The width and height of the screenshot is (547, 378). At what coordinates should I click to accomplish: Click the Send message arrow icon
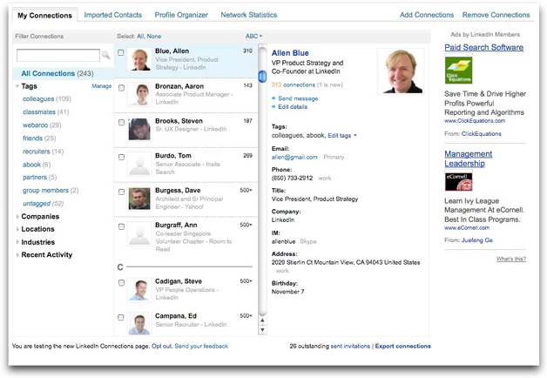[273, 98]
